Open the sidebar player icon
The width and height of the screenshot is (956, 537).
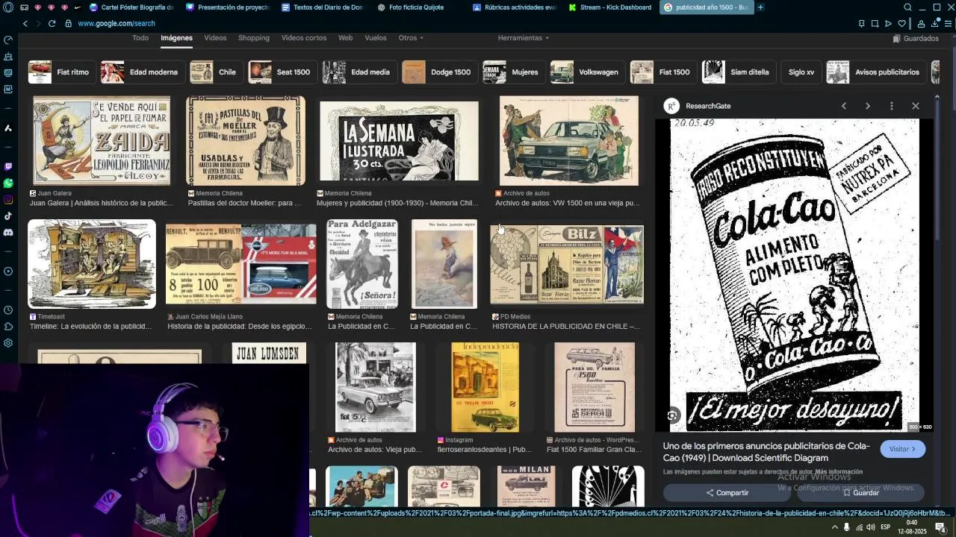[x=7, y=271]
